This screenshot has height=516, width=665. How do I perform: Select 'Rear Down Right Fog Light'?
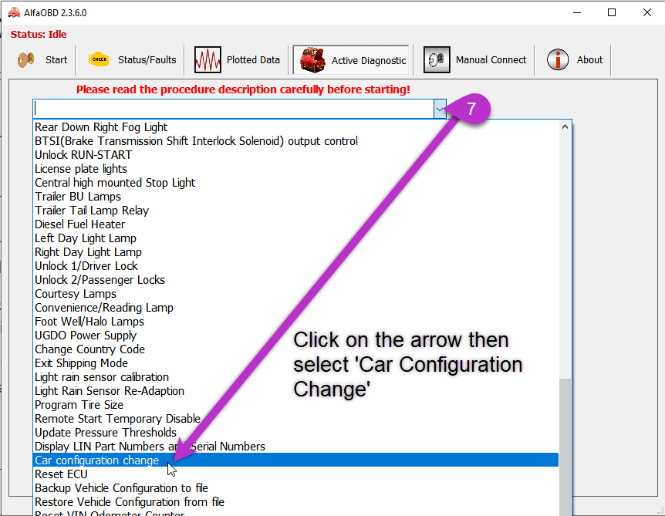point(295,127)
